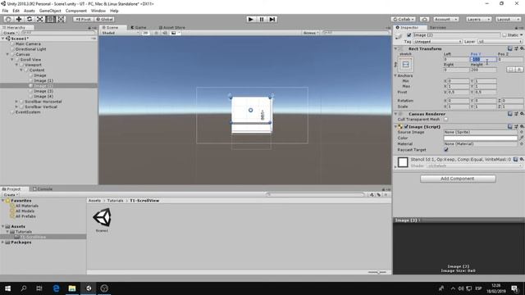
Task: Select the Scale tool
Action: pyautogui.click(x=39, y=20)
